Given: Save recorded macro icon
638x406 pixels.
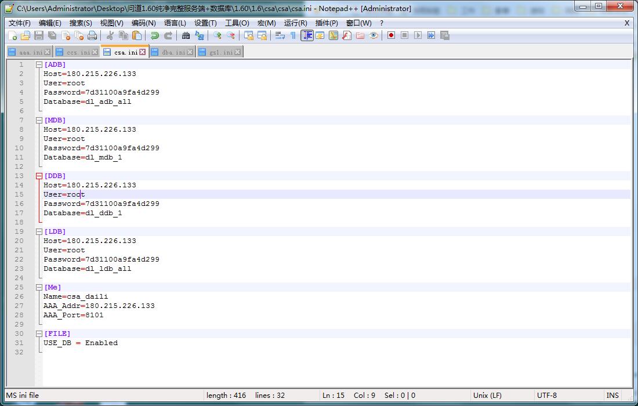Looking at the screenshot, I should (x=445, y=36).
